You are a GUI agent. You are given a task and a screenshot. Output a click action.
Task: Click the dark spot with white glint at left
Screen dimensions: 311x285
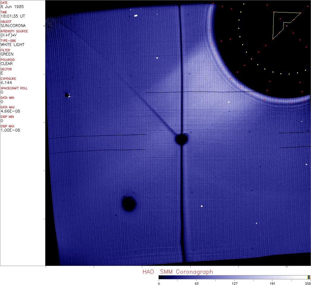point(67,95)
